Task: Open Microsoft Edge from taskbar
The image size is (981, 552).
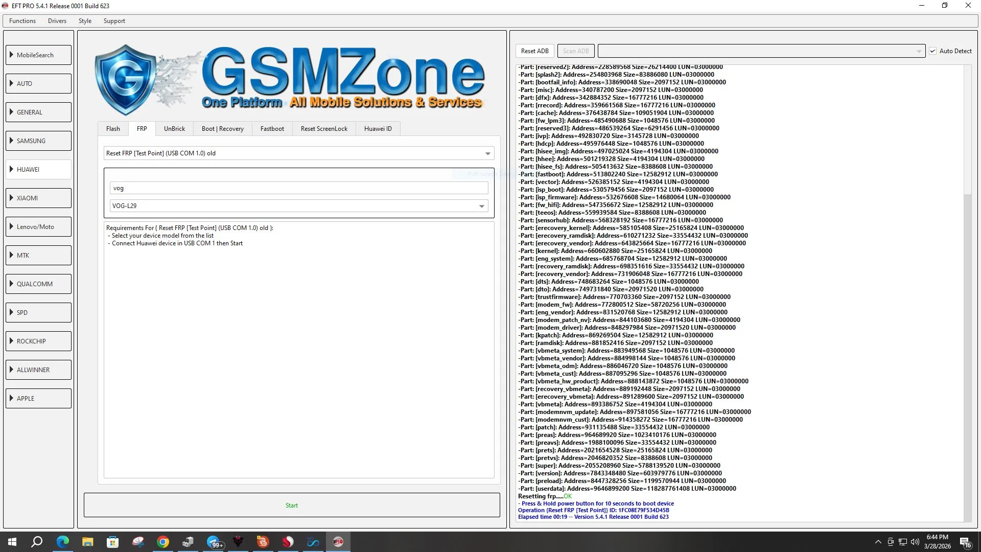Action: (x=62, y=542)
